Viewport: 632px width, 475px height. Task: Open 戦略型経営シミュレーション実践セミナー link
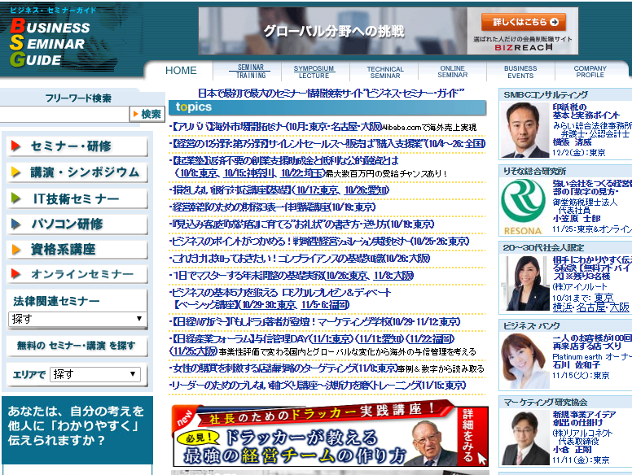coord(320,242)
